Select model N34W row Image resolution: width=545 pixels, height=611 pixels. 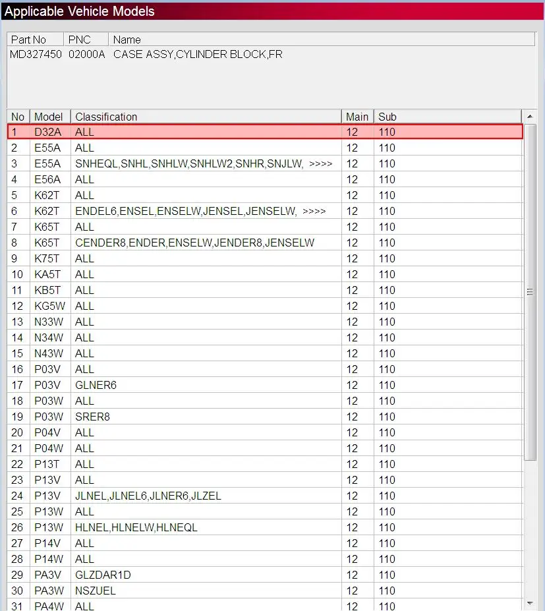pyautogui.click(x=265, y=338)
